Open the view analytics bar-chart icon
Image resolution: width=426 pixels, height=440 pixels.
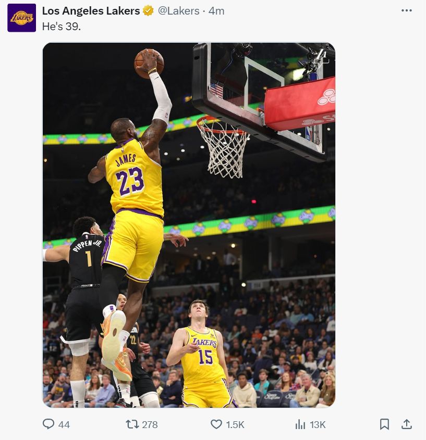(300, 424)
